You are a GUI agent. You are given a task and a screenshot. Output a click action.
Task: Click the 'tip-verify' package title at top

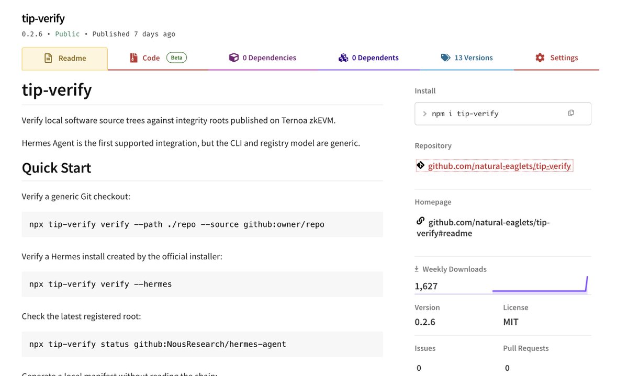click(43, 18)
